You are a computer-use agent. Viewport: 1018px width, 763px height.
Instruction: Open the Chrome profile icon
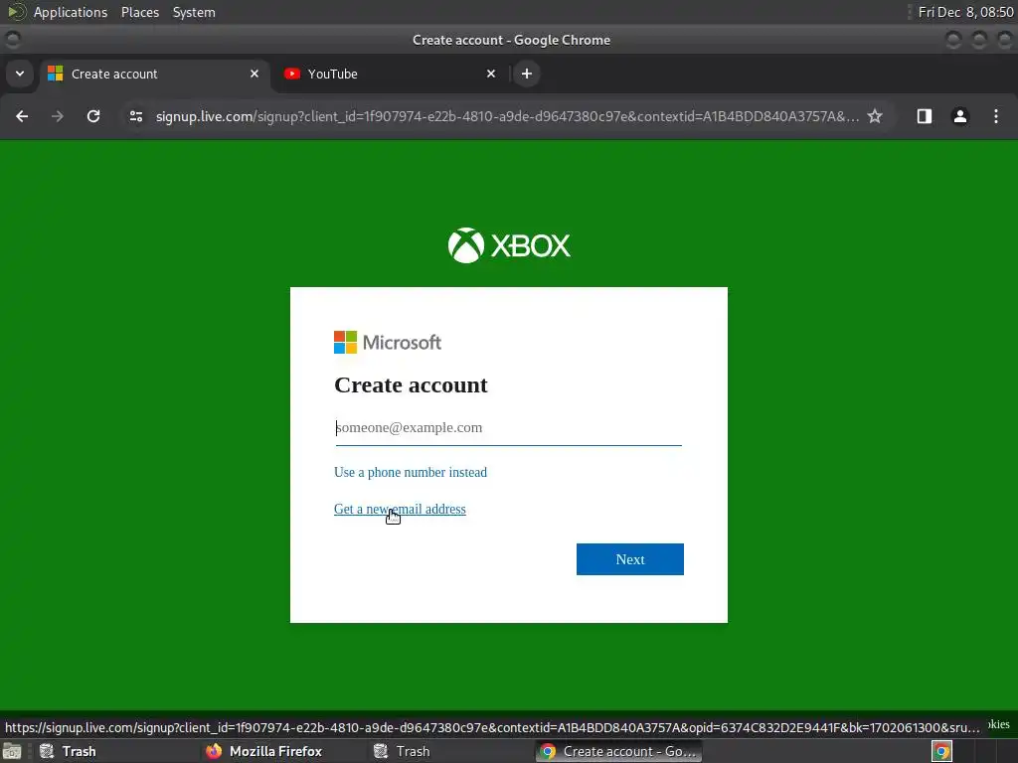click(x=959, y=116)
